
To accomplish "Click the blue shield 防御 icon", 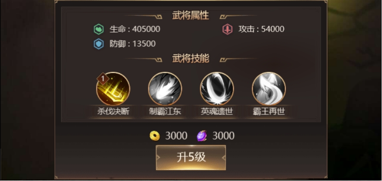I will (99, 44).
